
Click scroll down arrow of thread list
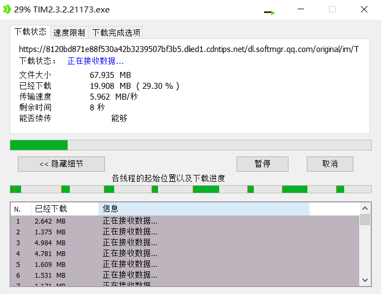365,280
